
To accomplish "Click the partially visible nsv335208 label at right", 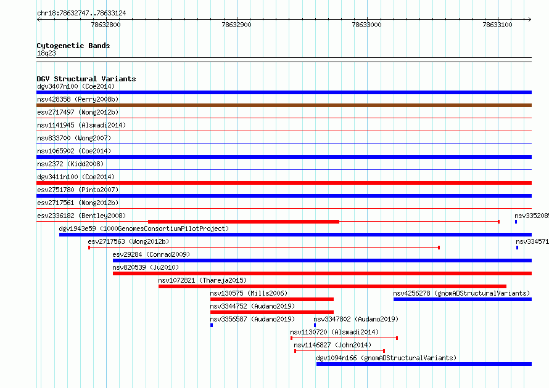I will click(532, 216).
